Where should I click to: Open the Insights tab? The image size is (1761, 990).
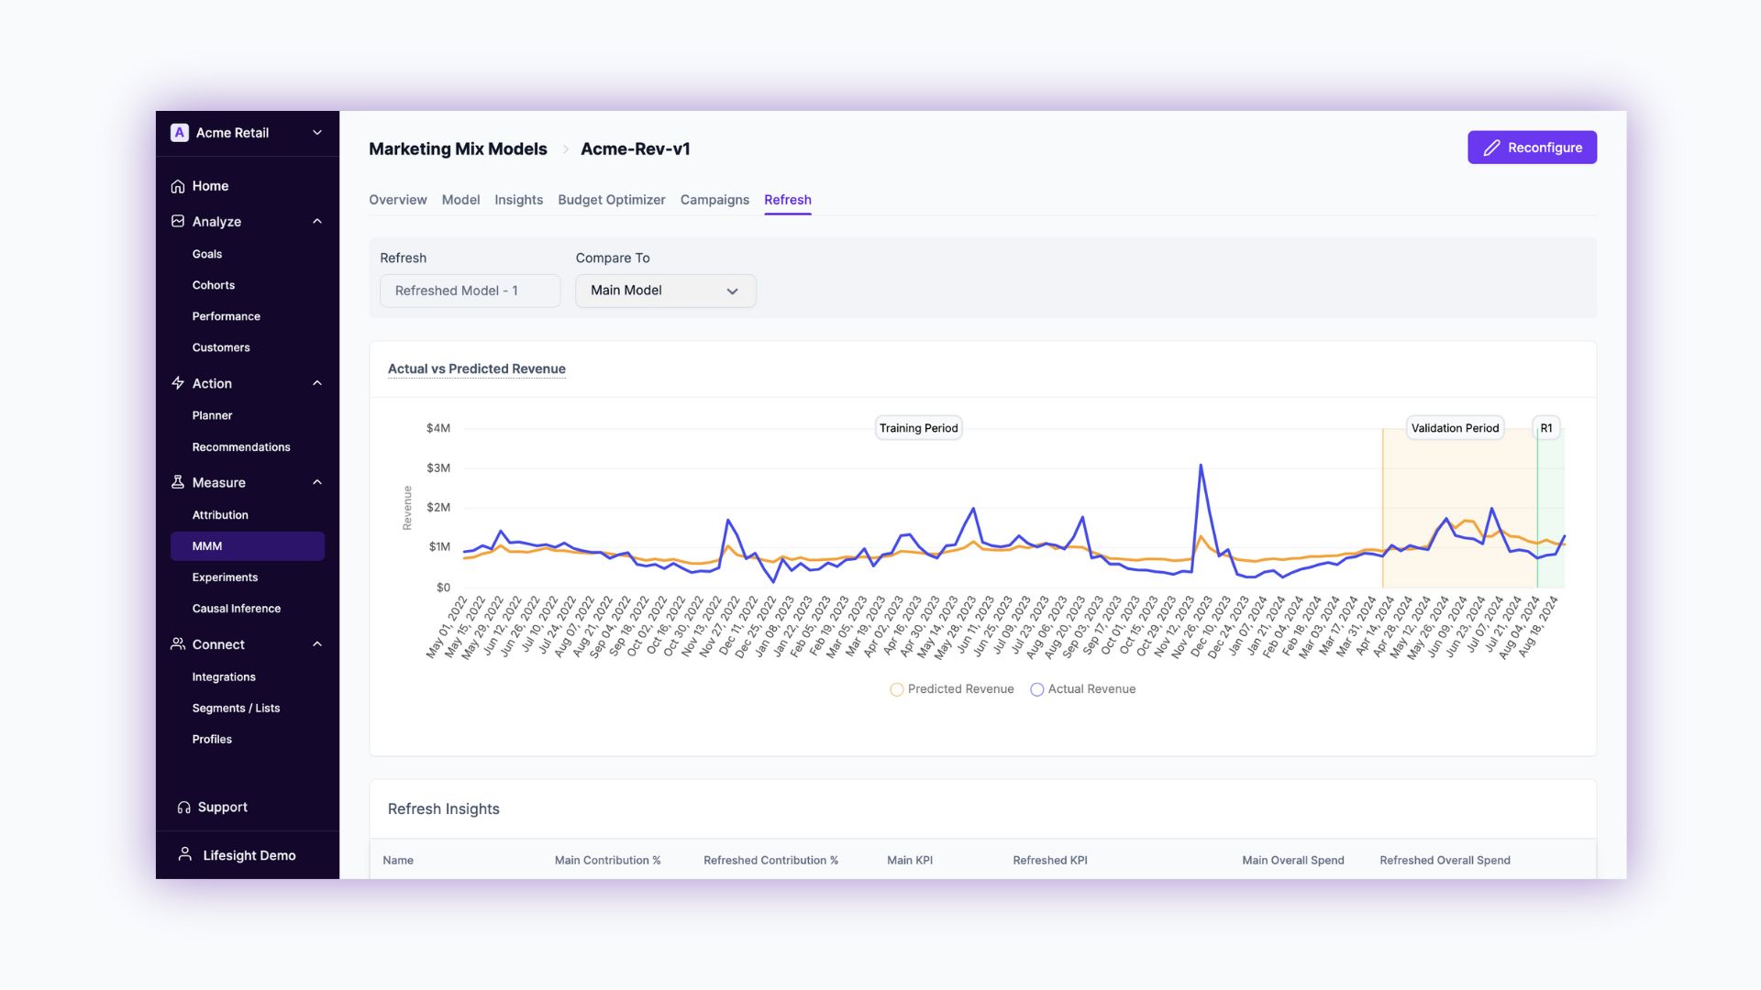518,200
